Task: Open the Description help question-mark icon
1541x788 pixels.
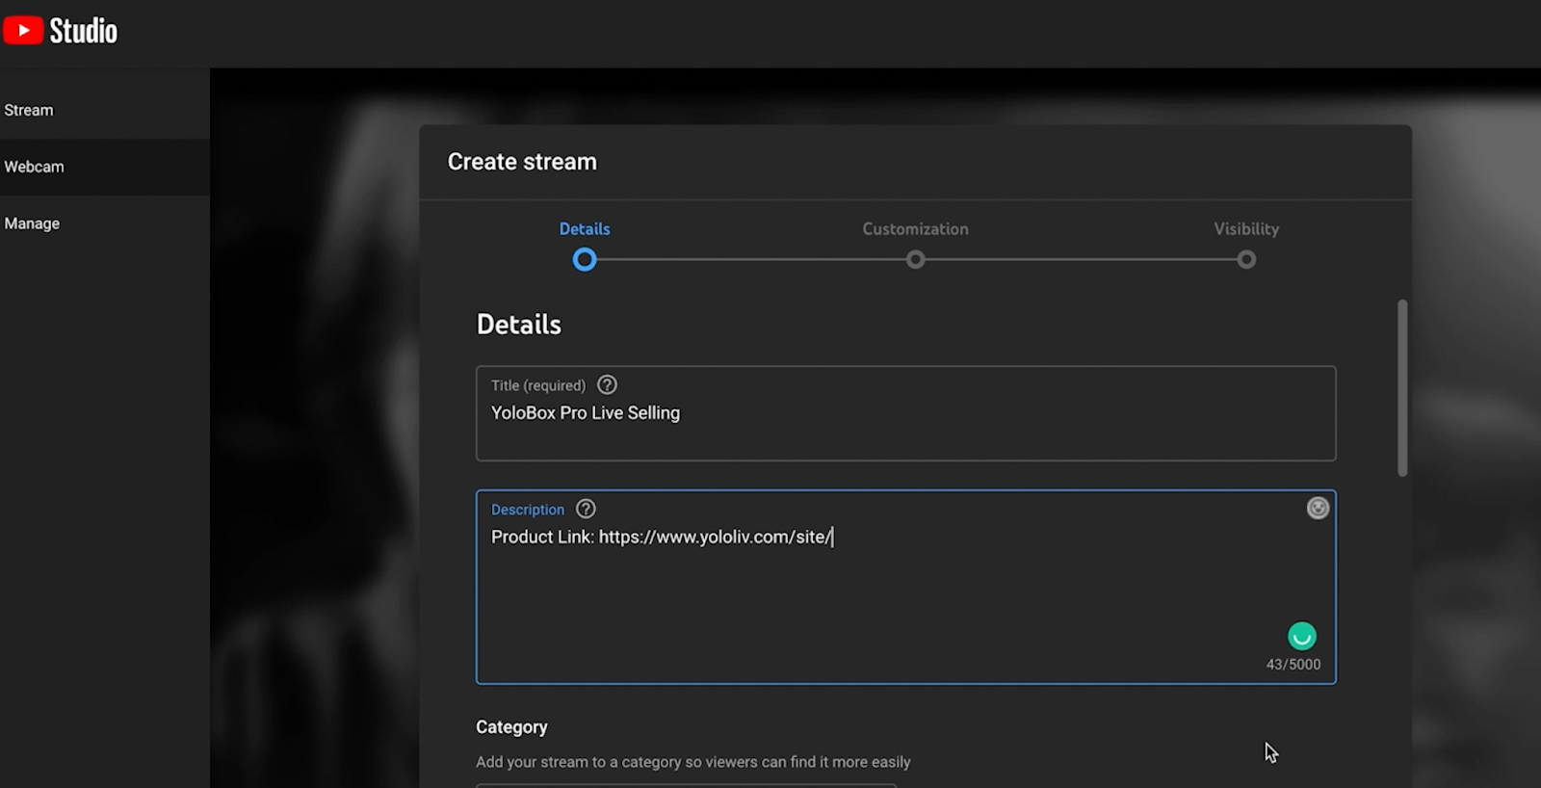Action: point(586,509)
